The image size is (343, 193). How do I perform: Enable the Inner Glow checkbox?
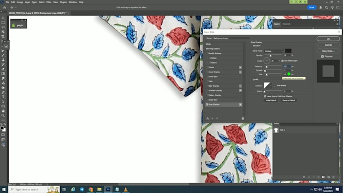click(207, 77)
